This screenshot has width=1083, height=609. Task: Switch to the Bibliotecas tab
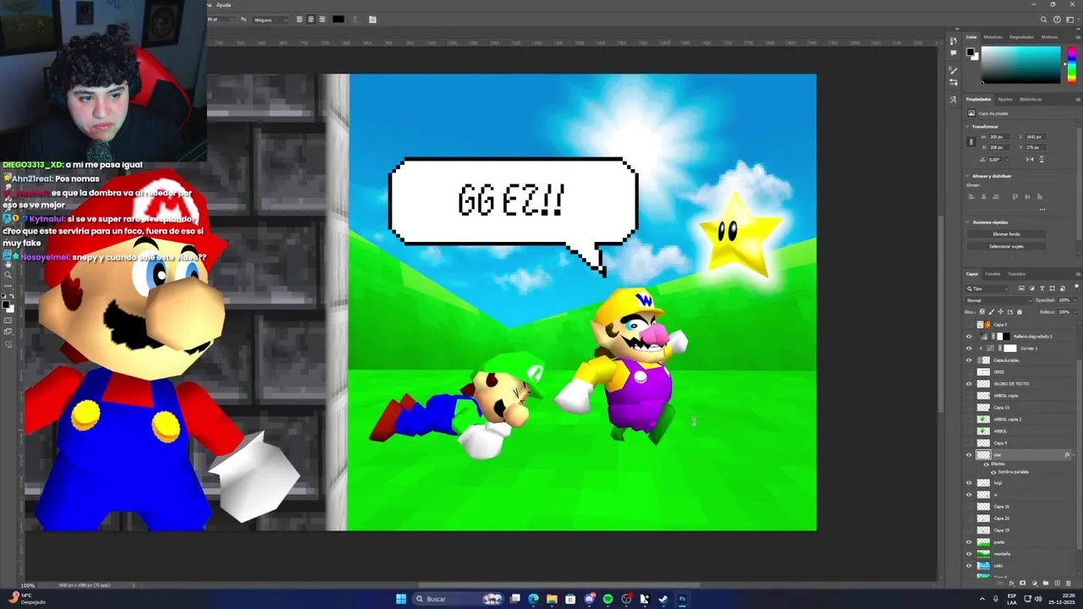1031,99
